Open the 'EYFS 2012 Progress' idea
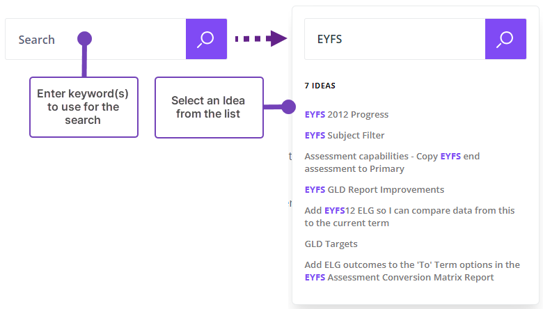 coord(347,114)
